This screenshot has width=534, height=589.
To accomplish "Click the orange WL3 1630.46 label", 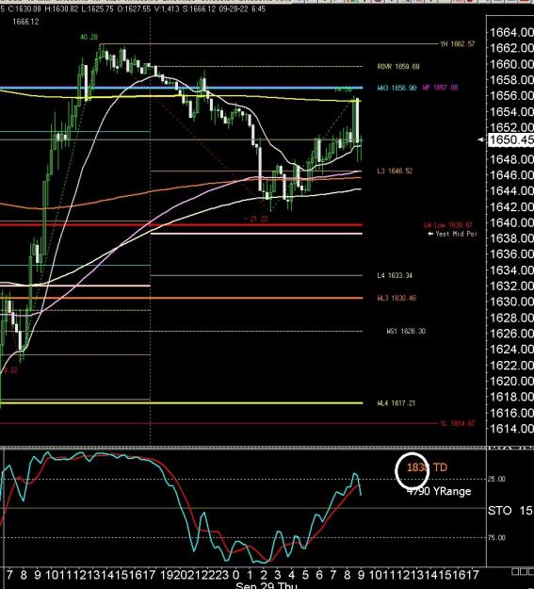I will pos(396,298).
